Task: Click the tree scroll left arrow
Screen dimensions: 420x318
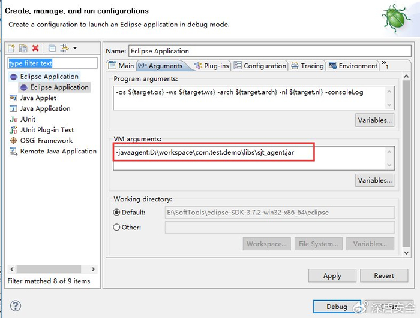Action: pos(12,269)
